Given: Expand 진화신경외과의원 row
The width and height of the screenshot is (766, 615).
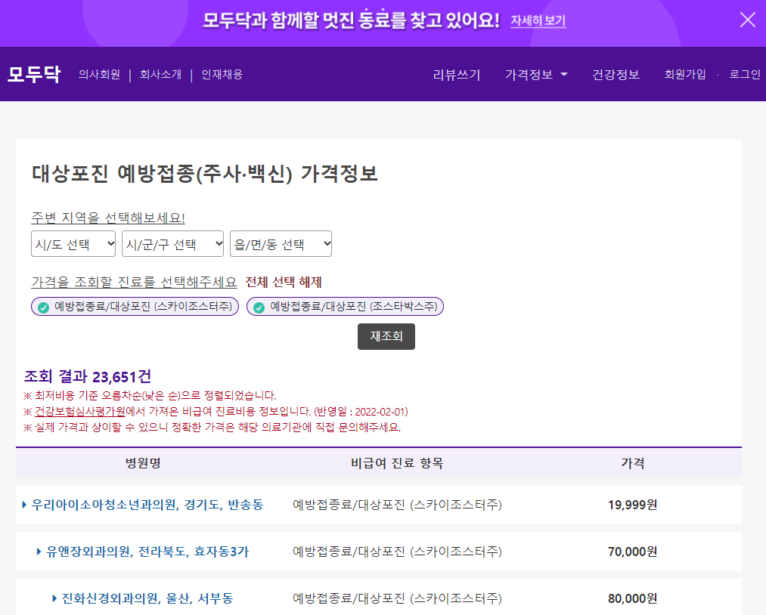Looking at the screenshot, I should tap(143, 598).
